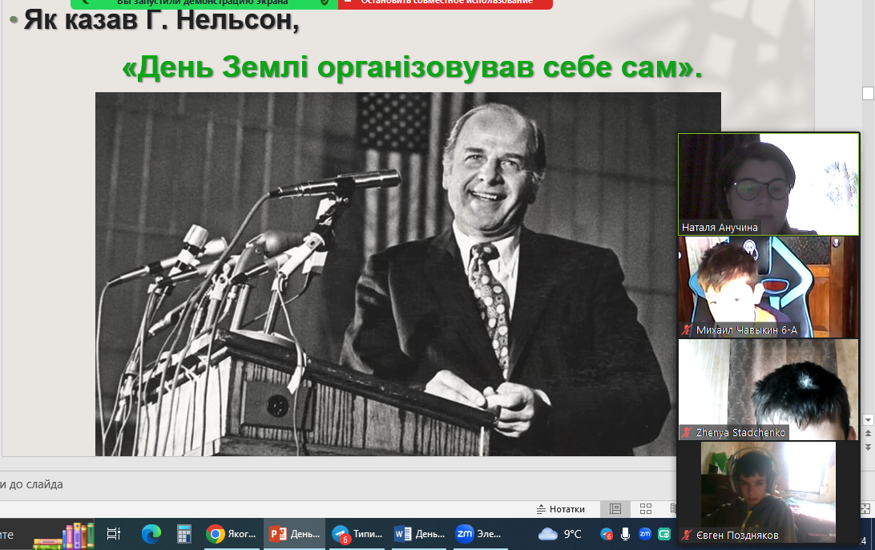Select Євген Поздняков video tile
The width and height of the screenshot is (875, 550).
tap(768, 492)
